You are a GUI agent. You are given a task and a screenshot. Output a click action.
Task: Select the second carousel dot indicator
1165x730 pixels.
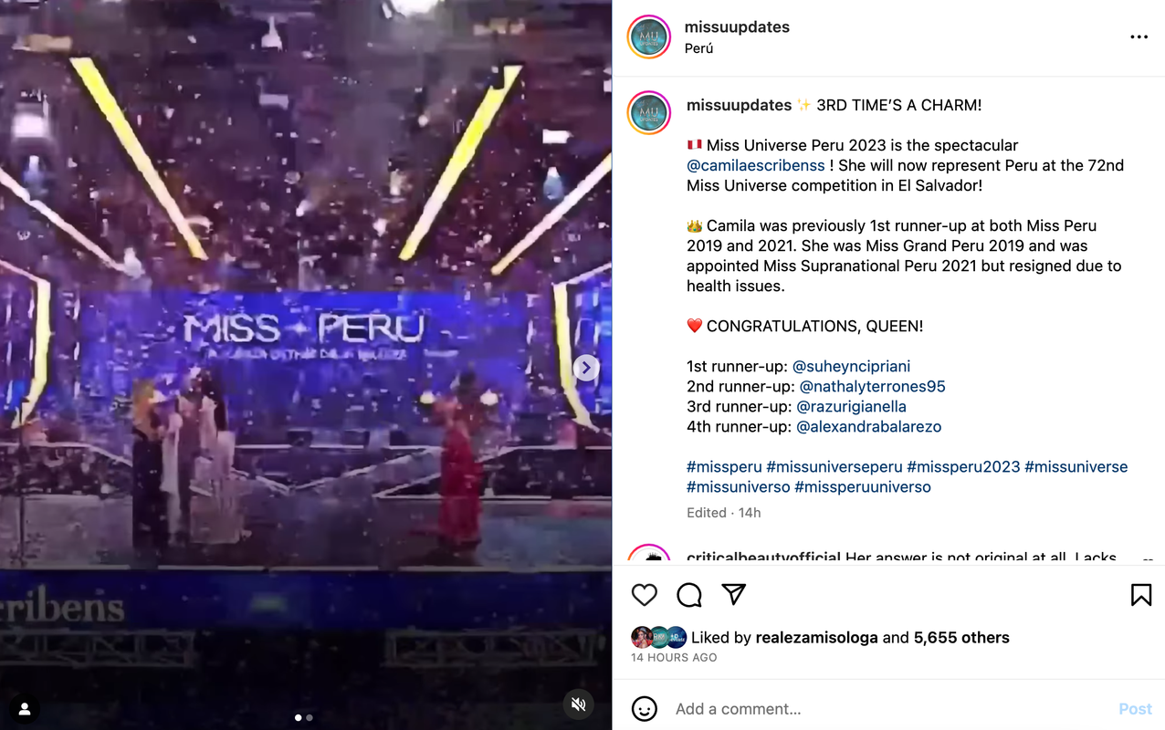click(310, 718)
